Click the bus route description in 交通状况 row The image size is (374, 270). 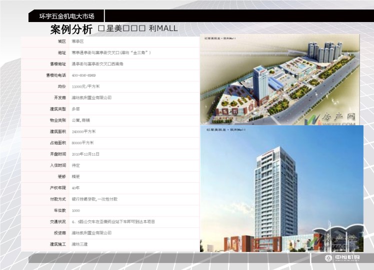pos(113,222)
